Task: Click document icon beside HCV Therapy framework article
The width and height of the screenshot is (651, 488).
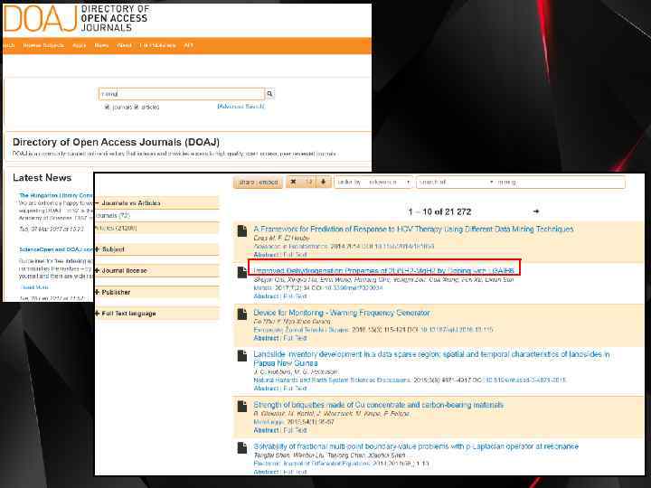Action: pyautogui.click(x=242, y=231)
